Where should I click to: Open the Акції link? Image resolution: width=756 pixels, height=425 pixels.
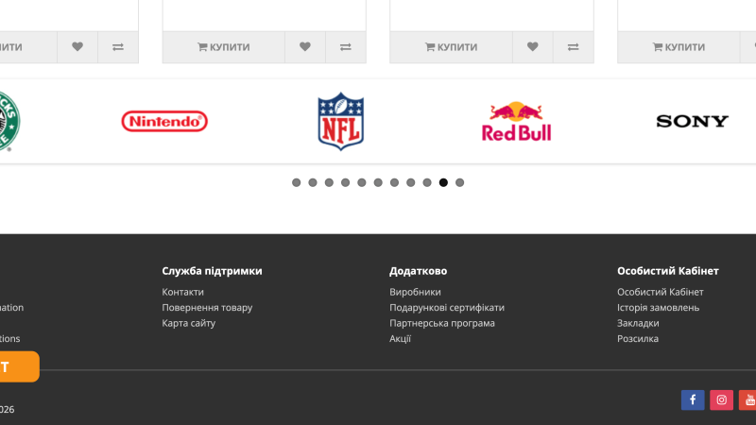tap(400, 339)
